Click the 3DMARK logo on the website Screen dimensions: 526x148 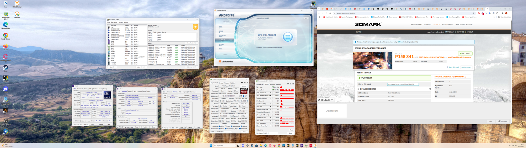(x=368, y=24)
